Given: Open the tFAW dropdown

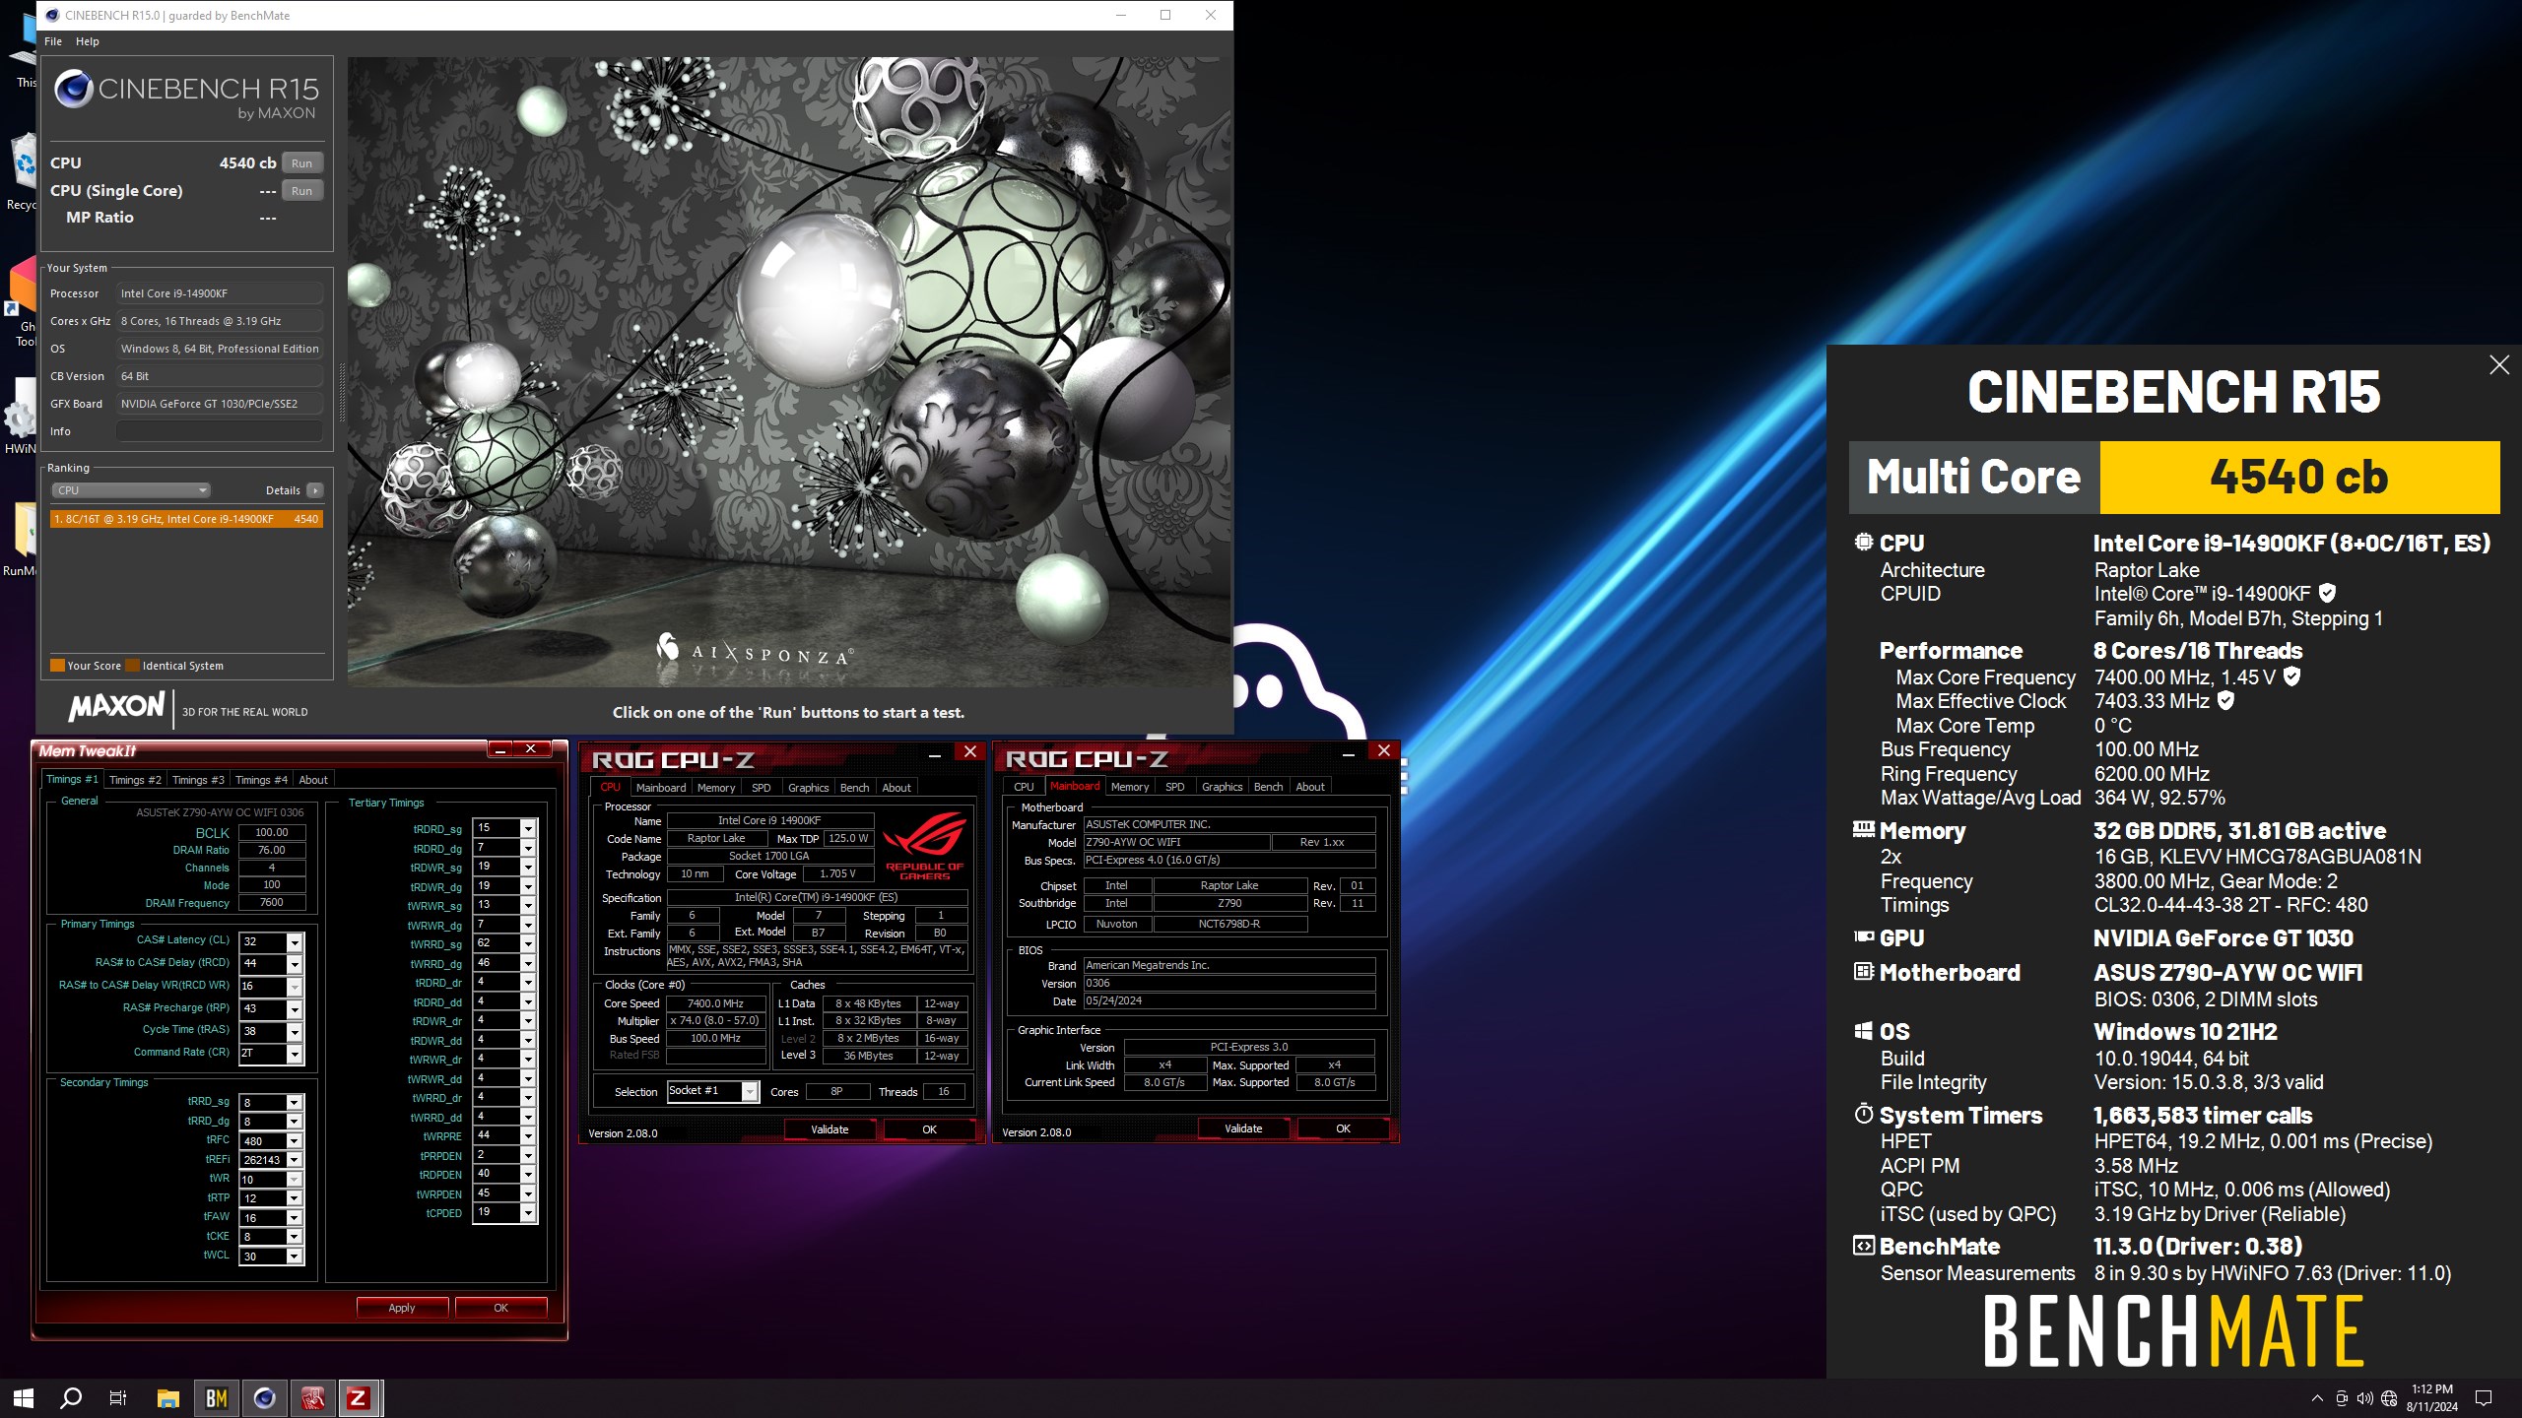Looking at the screenshot, I should pyautogui.click(x=294, y=1218).
